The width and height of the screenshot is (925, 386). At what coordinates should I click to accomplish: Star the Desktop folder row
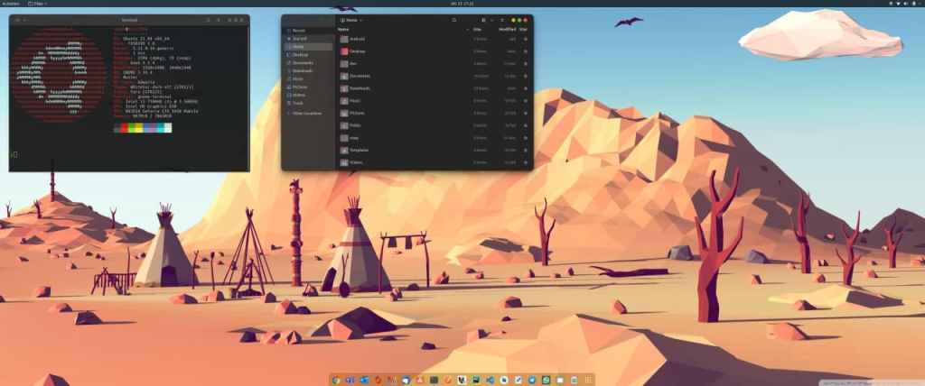click(x=526, y=51)
